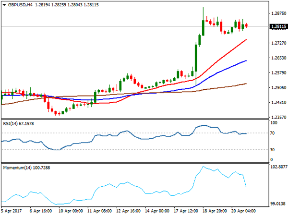
Task: Click the Momentum 102.8077 scale label
Action: 279,167
